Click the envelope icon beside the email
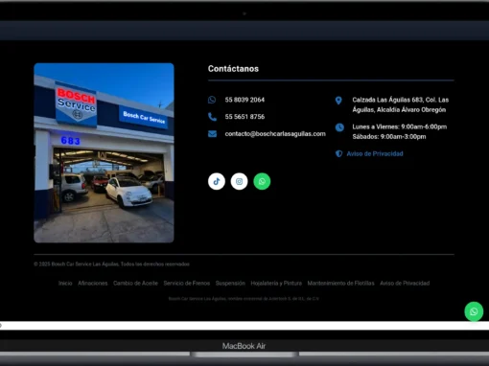 212,134
